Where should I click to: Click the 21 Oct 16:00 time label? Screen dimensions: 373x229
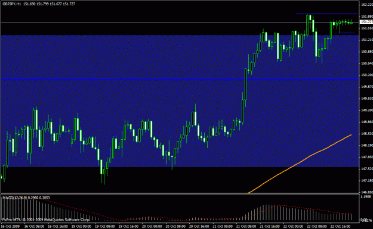[x=270, y=226]
